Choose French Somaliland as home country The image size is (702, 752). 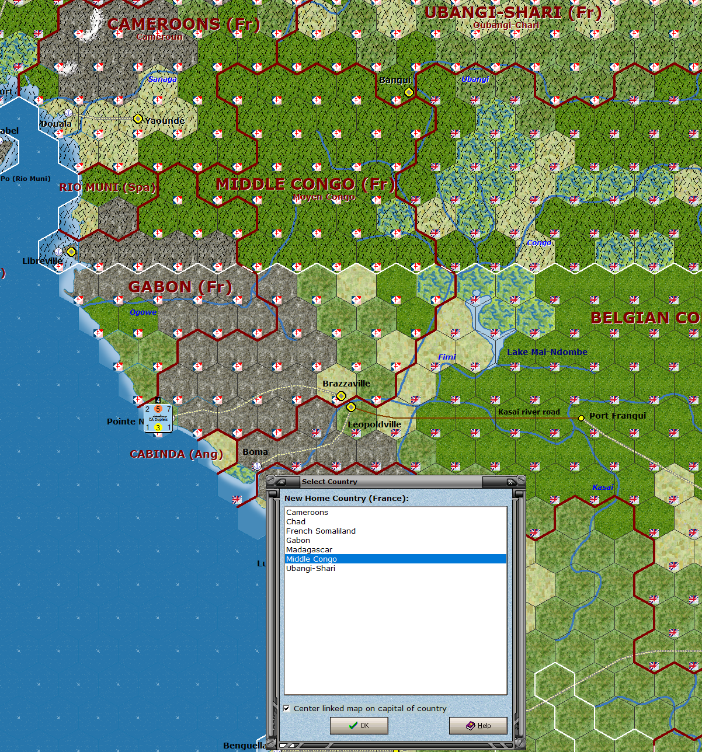click(395, 531)
